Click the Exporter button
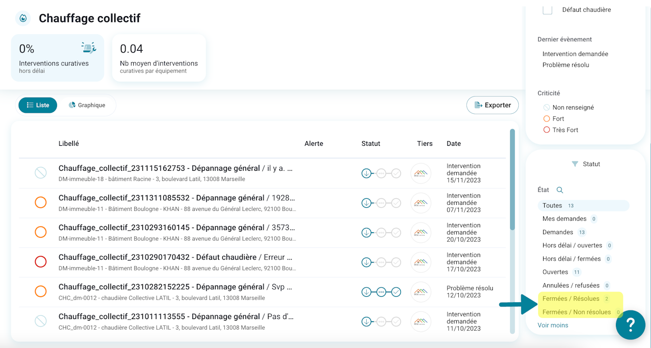Viewport: 651px width, 348px height. [492, 105]
